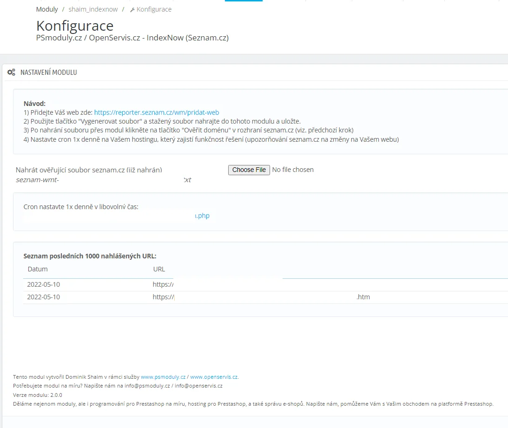This screenshot has width=508, height=428.
Task: Open shaim_indexnow breadcrumb item
Action: pos(93,9)
